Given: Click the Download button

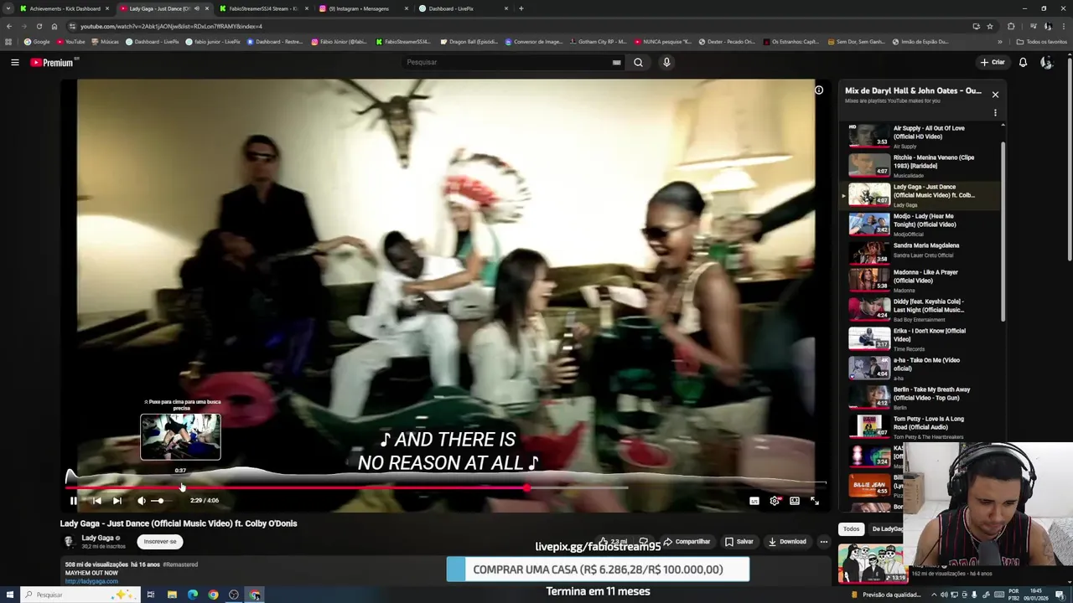Looking at the screenshot, I should 787,542.
